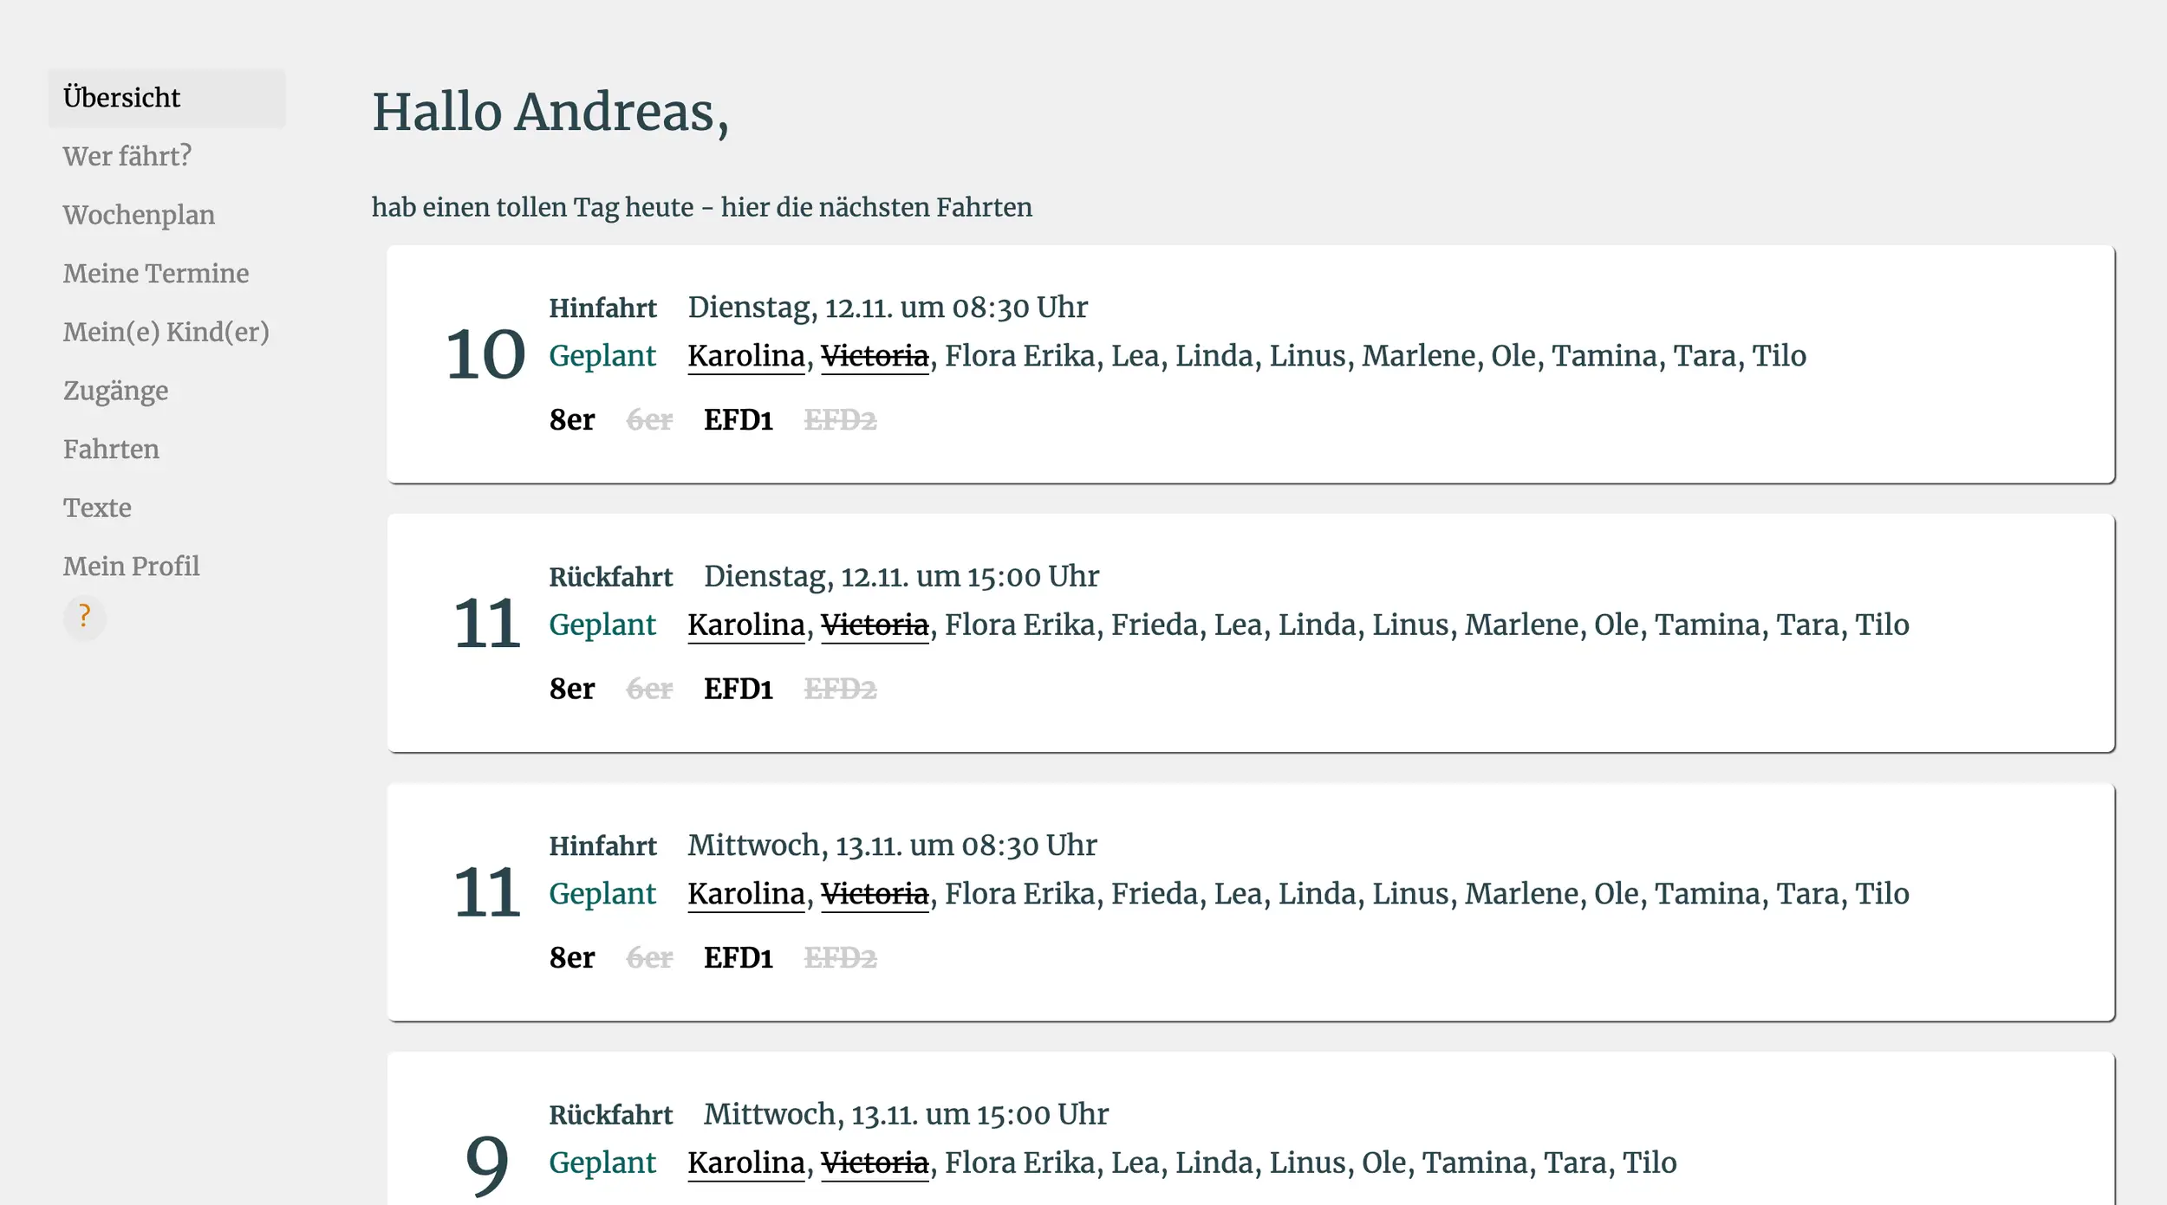Viewport: 2167px width, 1205px height.
Task: Go to Meine Termine
Action: (155, 274)
